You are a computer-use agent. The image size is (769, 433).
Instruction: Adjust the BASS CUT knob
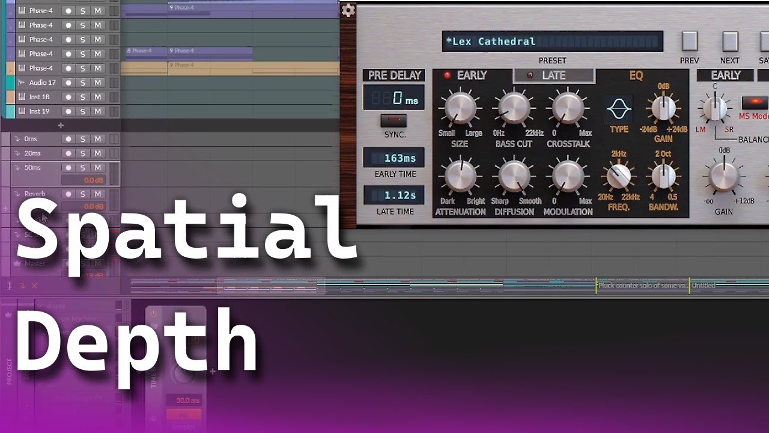tap(514, 108)
